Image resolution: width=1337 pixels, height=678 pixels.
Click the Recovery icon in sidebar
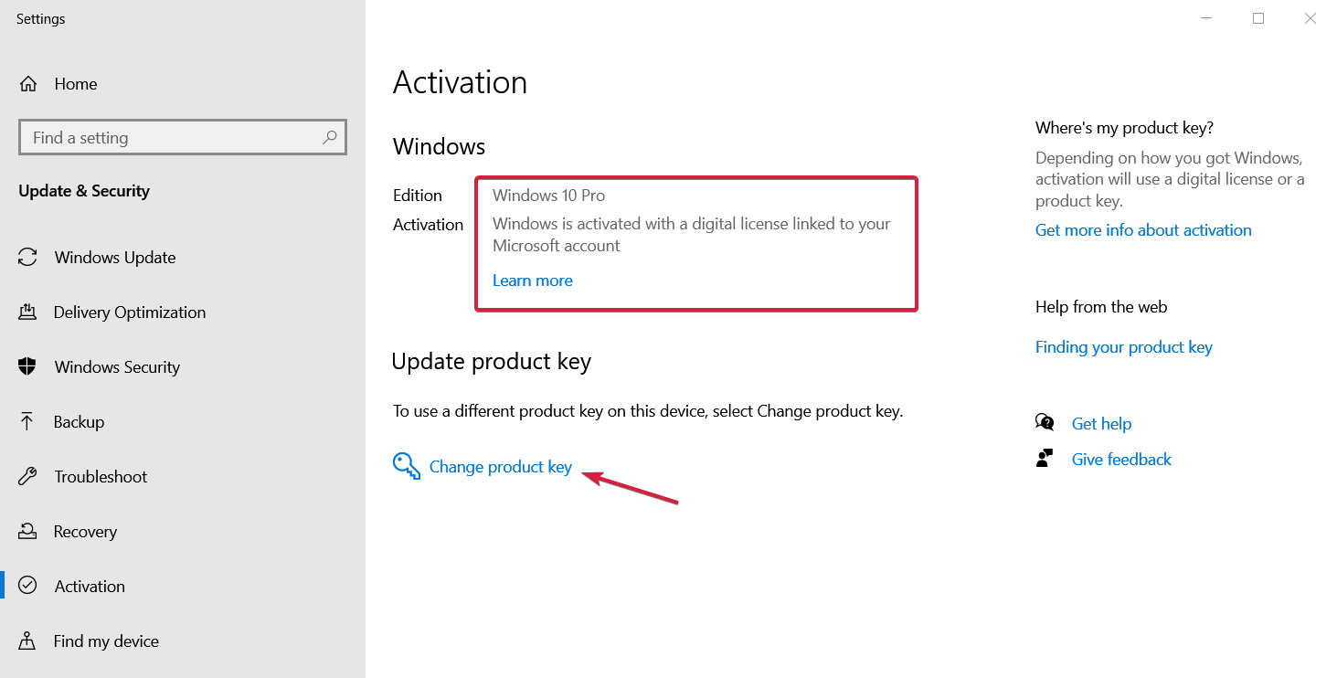click(x=27, y=532)
